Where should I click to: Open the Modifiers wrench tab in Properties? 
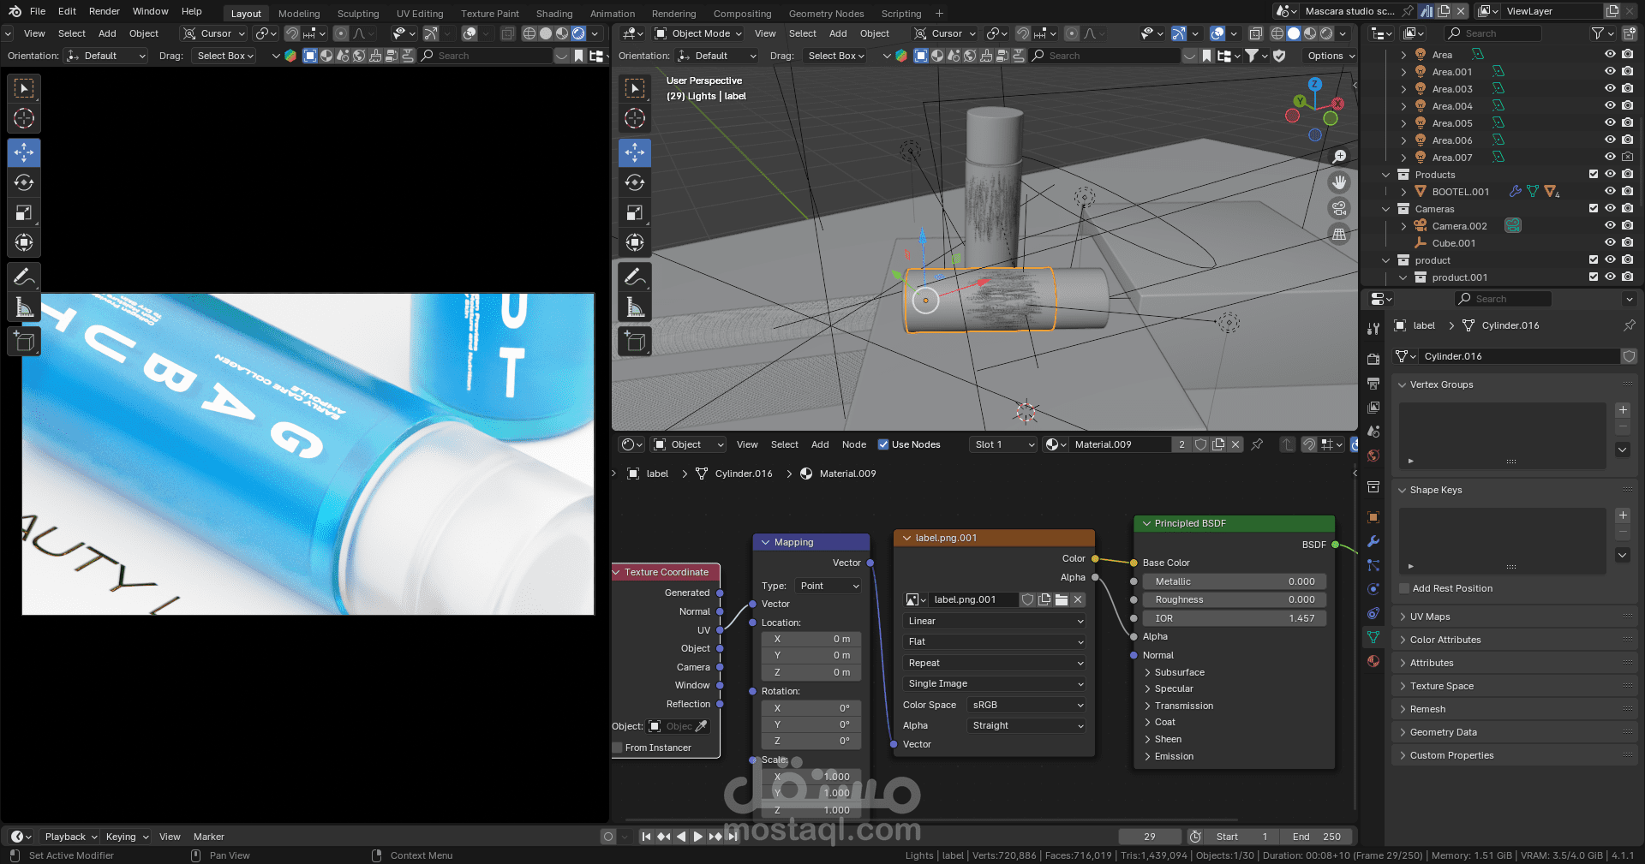(1373, 541)
